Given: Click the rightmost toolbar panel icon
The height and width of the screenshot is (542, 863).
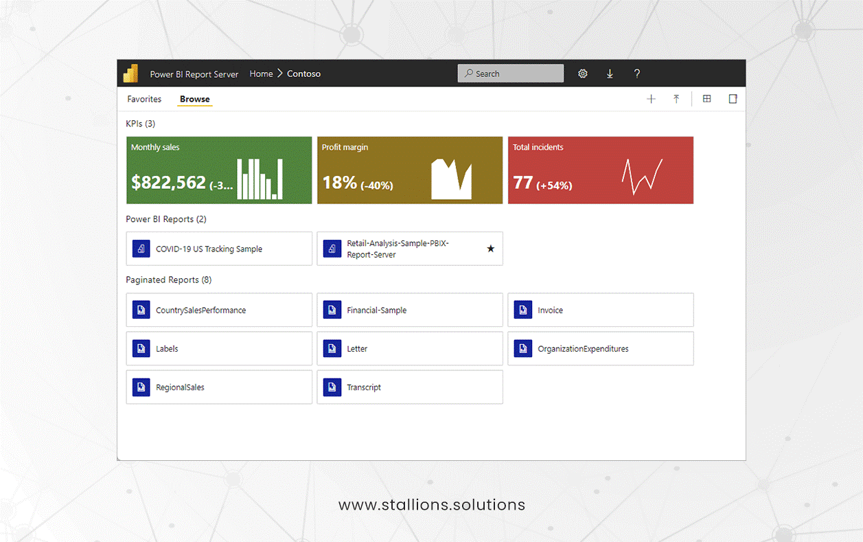Looking at the screenshot, I should pos(733,99).
